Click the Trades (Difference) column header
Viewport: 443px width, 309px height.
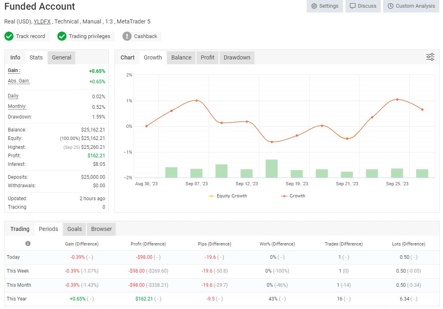tap(343, 244)
